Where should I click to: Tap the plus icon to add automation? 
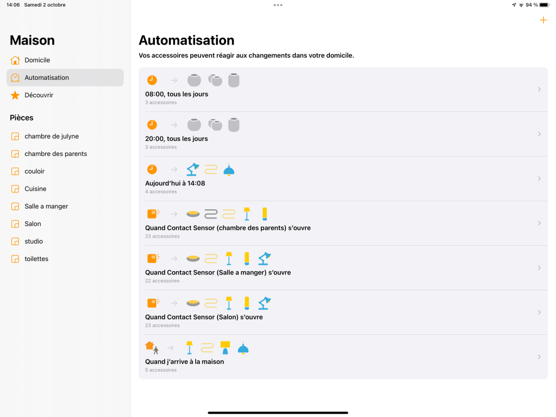pos(542,21)
